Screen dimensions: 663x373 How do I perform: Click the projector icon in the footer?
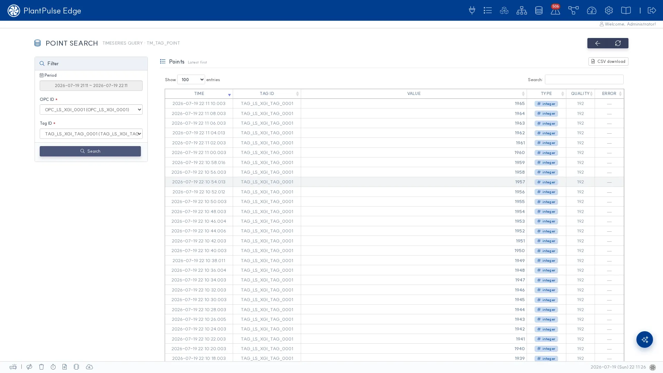[x=13, y=367]
